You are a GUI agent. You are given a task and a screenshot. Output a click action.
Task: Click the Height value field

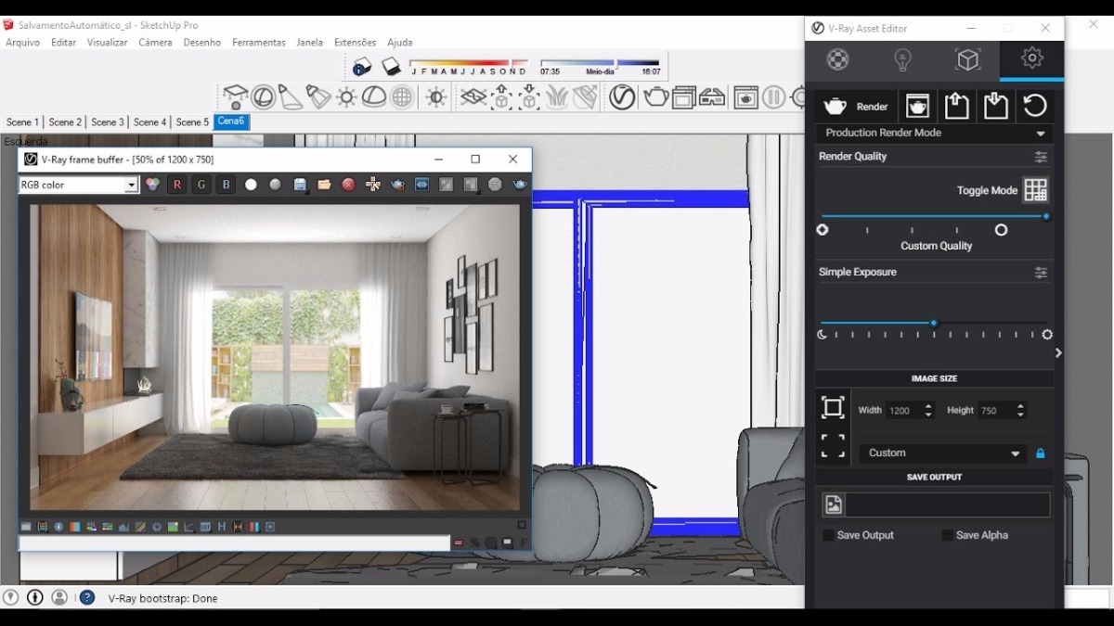point(995,410)
